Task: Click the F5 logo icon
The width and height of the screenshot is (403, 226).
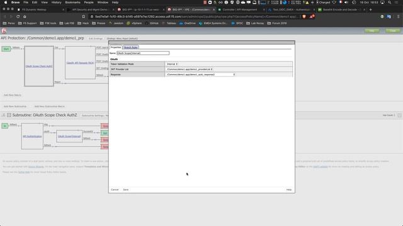Action: click(x=4, y=31)
